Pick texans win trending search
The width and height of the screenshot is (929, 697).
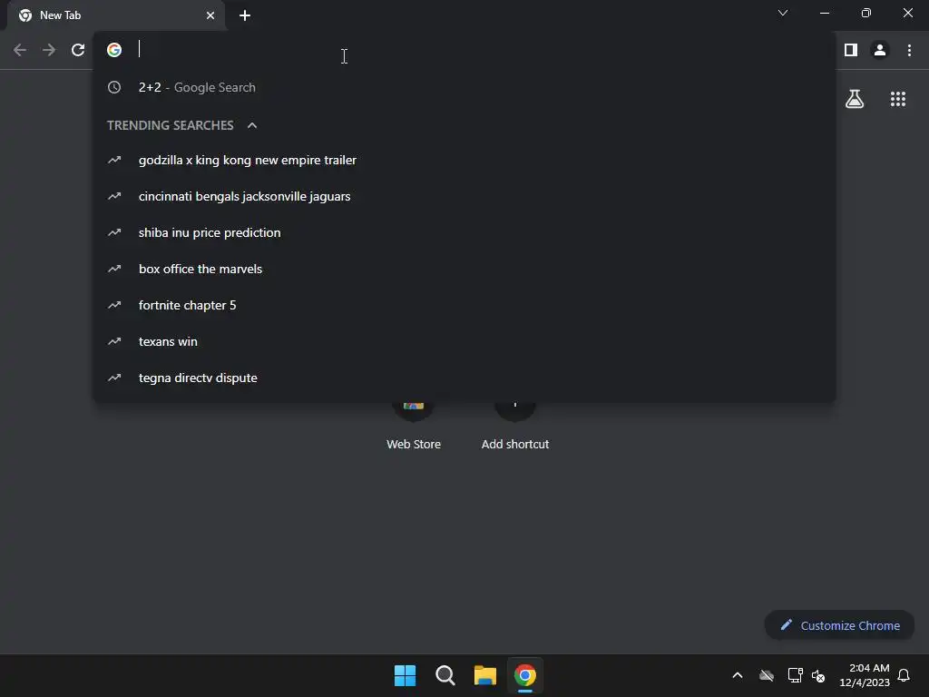[x=464, y=341]
